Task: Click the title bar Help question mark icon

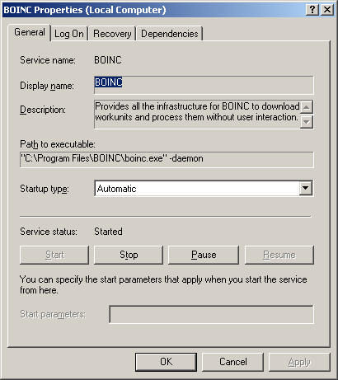Action: pos(312,10)
